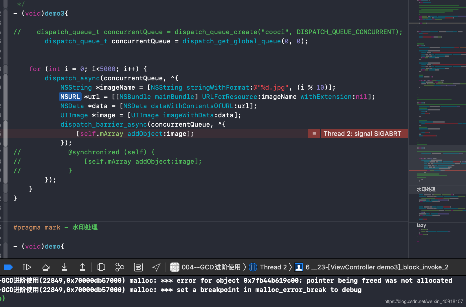Click the 004--GCD进阶使用 app icon in debug bar
466x307 pixels.
175,267
